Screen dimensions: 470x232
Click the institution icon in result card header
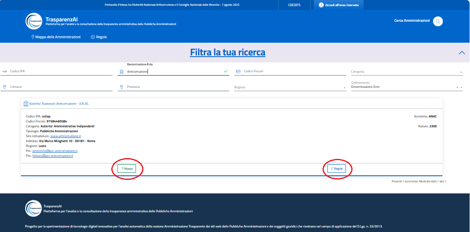click(x=26, y=103)
